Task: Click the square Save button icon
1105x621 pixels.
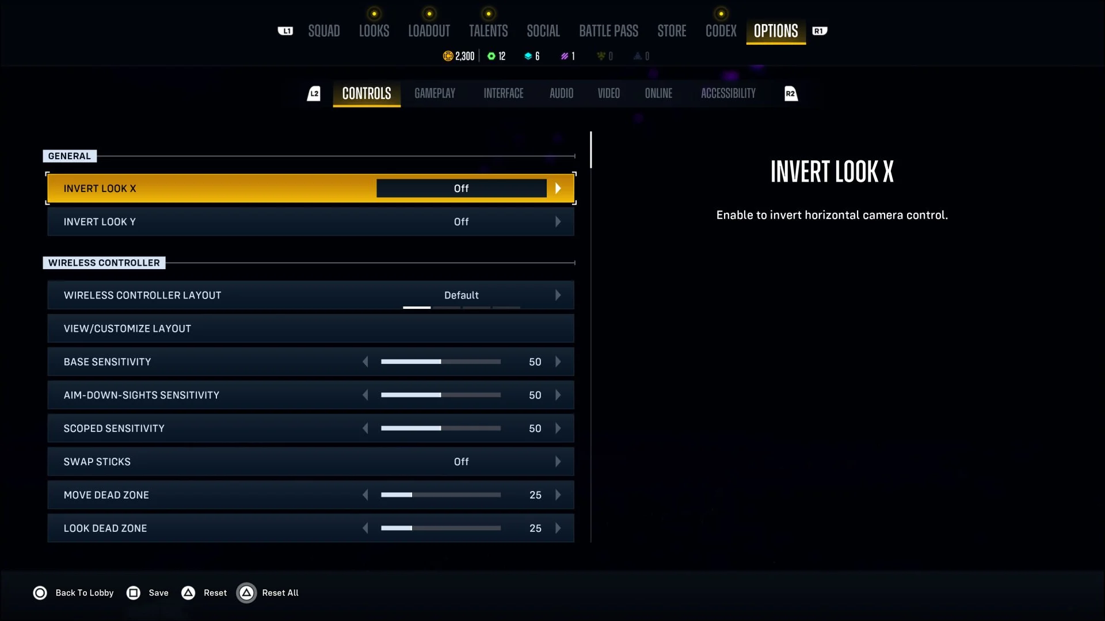Action: point(133,593)
